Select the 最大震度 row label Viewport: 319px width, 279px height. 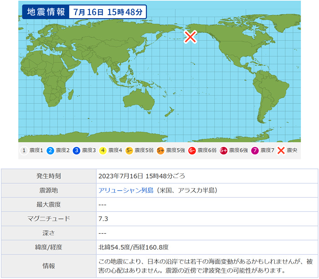click(x=49, y=205)
